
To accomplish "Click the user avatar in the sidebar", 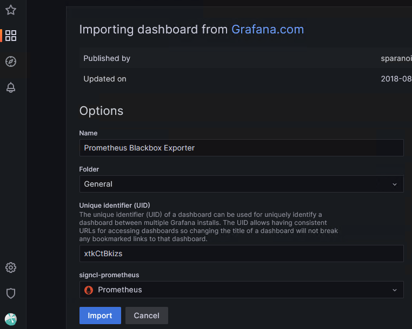I will [11, 319].
